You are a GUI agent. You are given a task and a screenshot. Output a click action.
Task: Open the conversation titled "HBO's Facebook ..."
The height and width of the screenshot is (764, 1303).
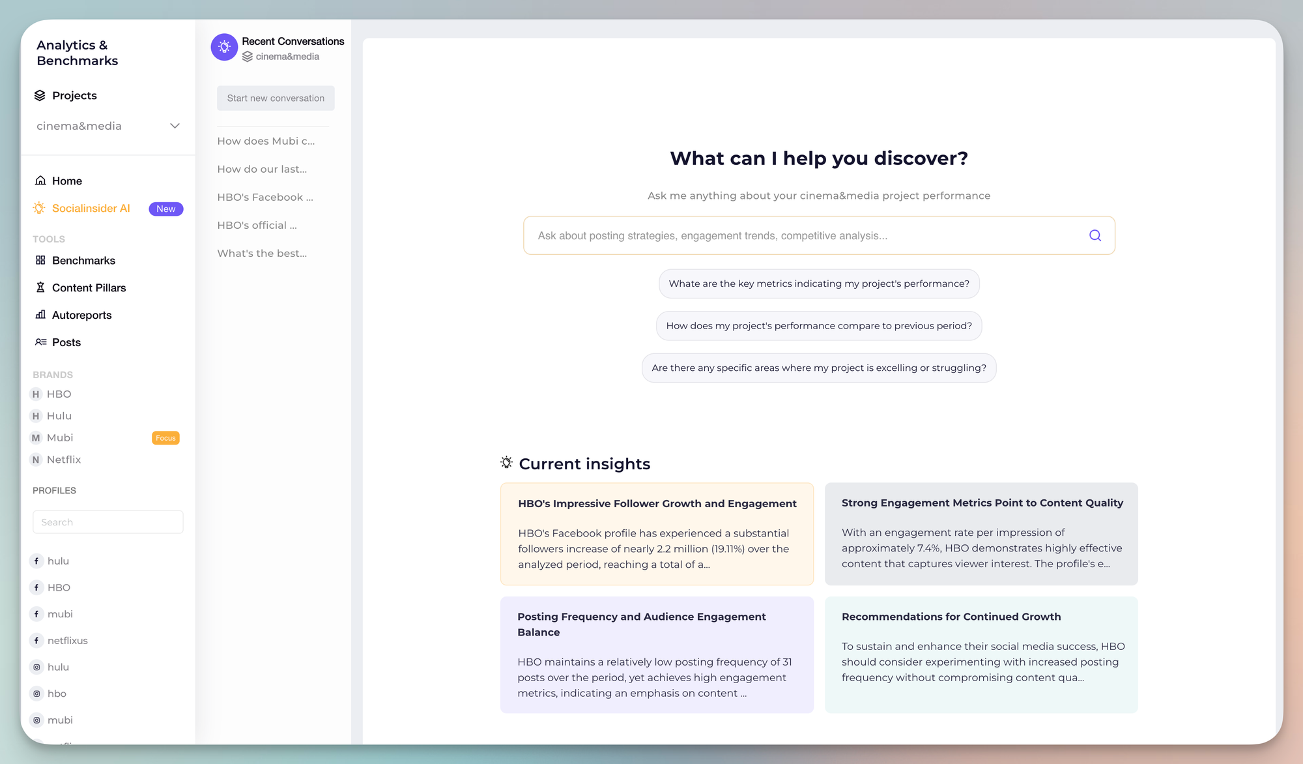coord(265,197)
